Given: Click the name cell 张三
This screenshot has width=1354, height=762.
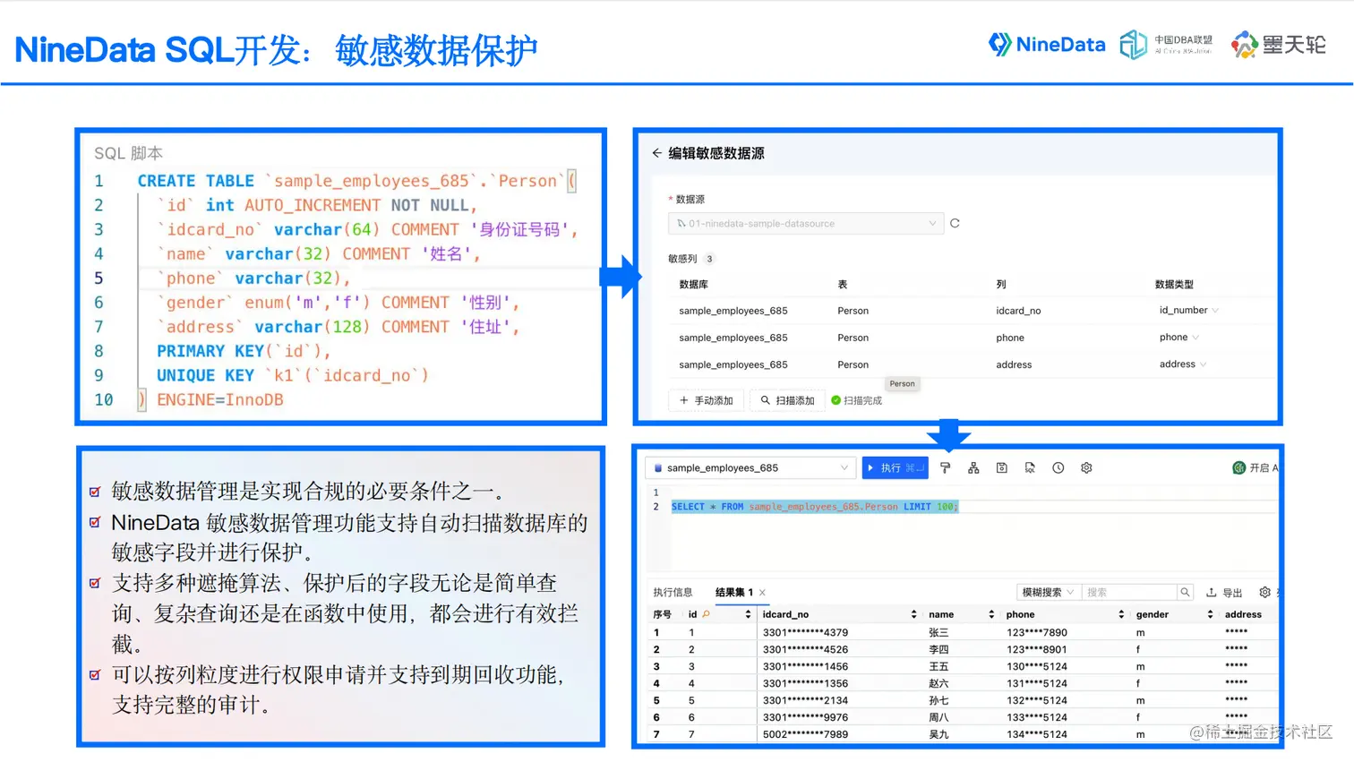Looking at the screenshot, I should click(x=938, y=632).
